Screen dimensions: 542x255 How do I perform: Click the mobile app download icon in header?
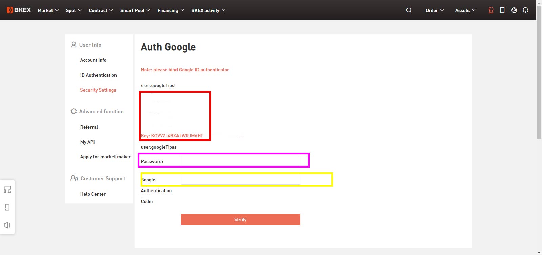pos(502,10)
